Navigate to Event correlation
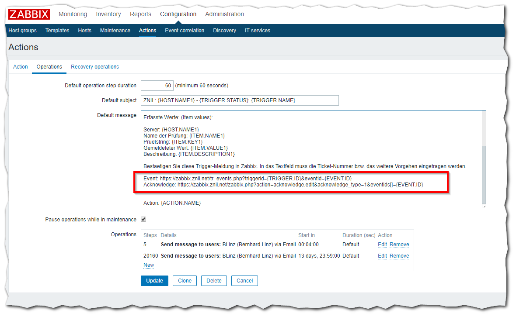Image resolution: width=516 pixels, height=317 pixels. 185,31
